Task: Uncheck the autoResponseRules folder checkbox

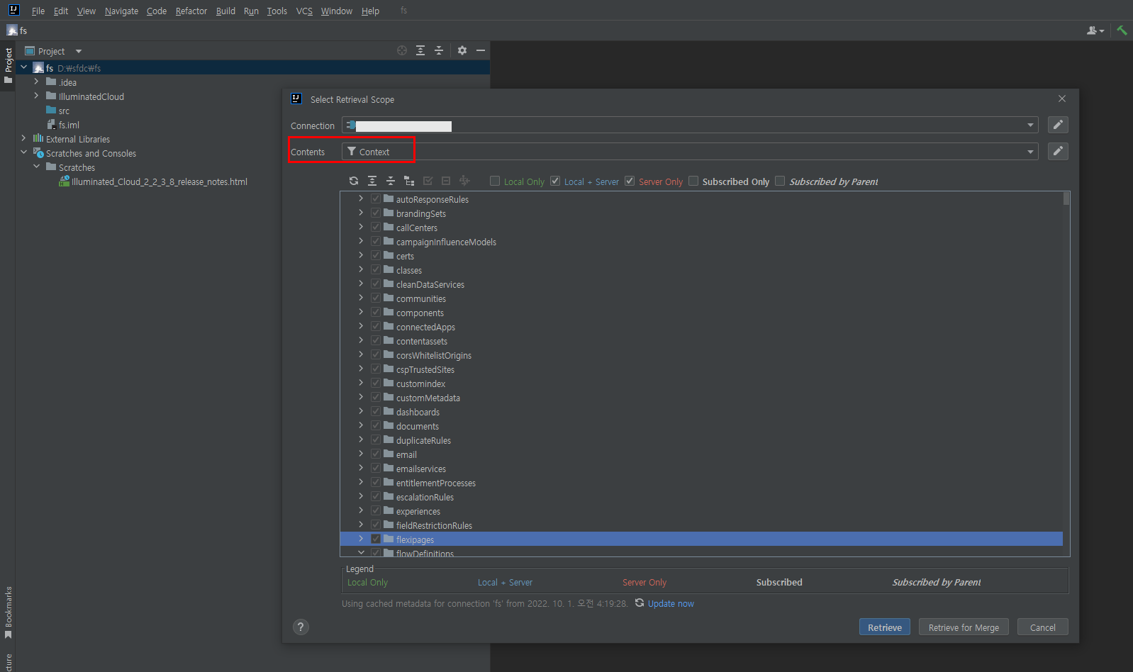Action: (376, 198)
